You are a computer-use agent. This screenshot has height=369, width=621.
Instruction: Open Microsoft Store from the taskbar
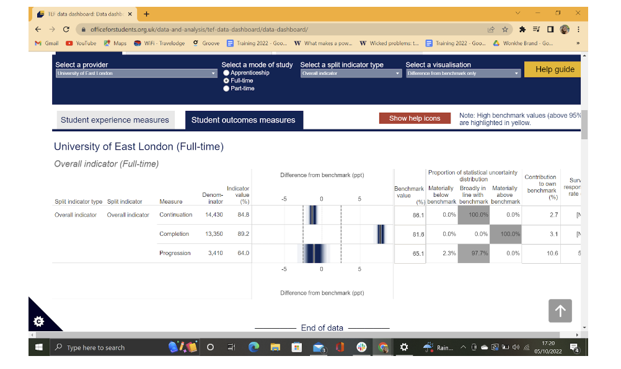(x=297, y=347)
